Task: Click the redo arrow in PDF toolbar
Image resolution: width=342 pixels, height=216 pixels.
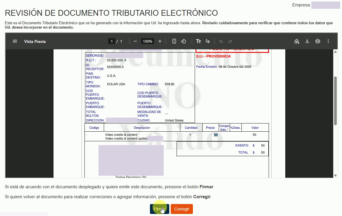Action: pyautogui.click(x=230, y=41)
